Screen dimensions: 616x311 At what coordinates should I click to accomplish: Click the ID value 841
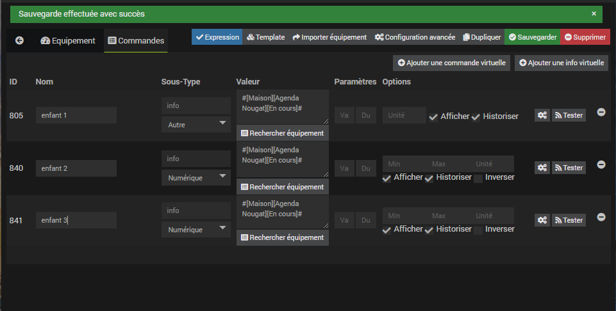click(x=16, y=220)
